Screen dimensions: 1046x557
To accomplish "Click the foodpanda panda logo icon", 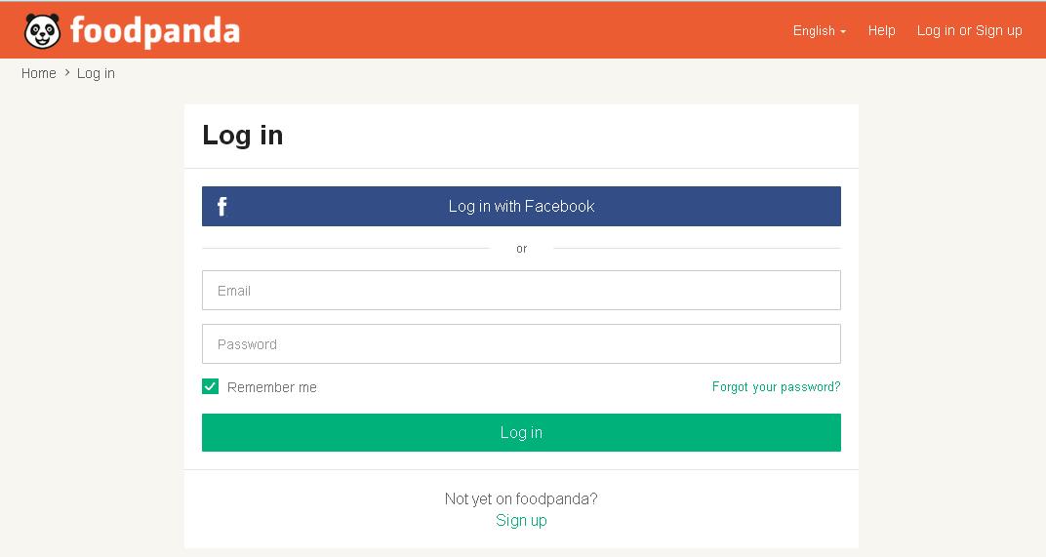I will click(x=42, y=31).
